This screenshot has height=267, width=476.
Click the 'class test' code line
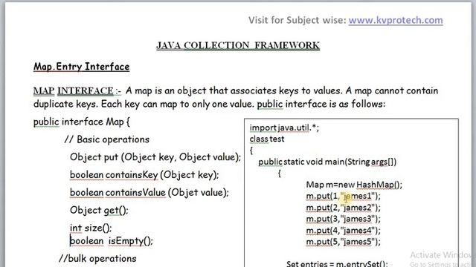click(x=267, y=139)
